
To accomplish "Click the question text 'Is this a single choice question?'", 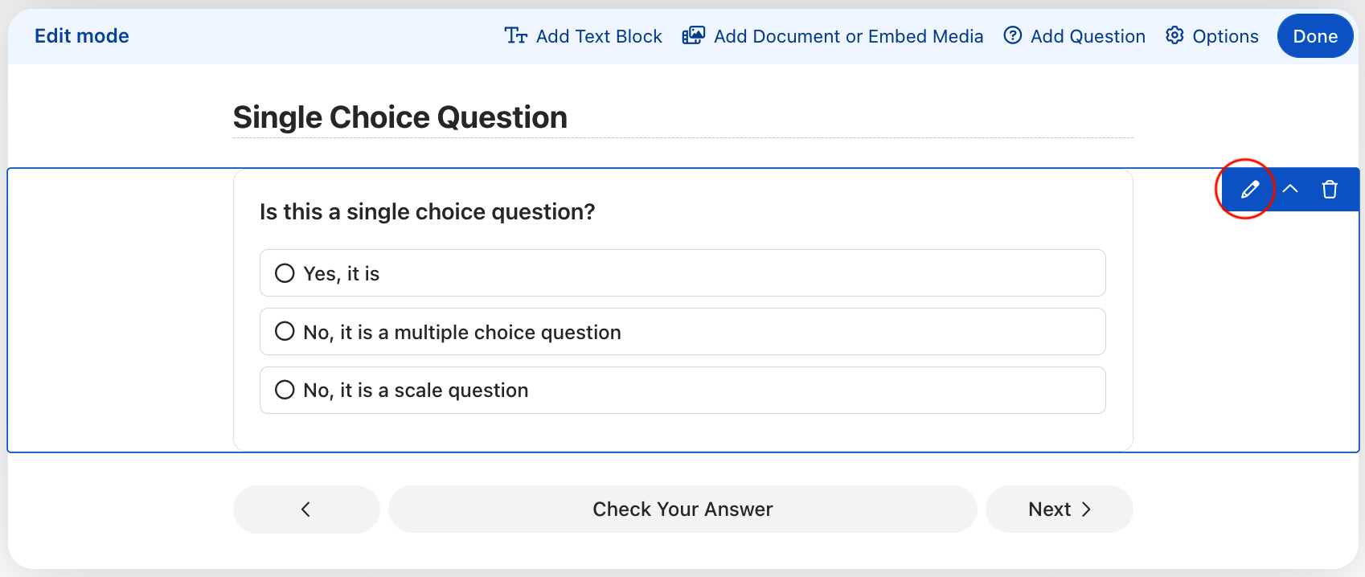I will pos(427,212).
